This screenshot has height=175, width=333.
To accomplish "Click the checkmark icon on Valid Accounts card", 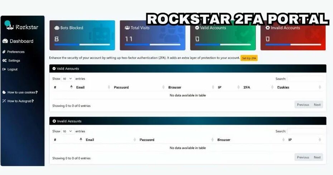I will [x=197, y=27].
